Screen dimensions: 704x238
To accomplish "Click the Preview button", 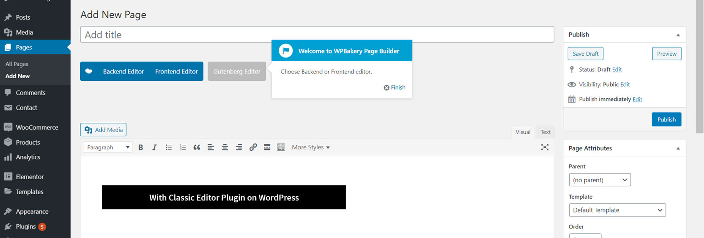I will 667,53.
